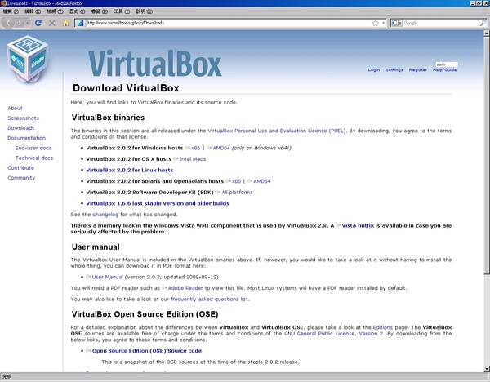Download the SDK All platforms link
The width and height of the screenshot is (490, 382).
point(237,193)
